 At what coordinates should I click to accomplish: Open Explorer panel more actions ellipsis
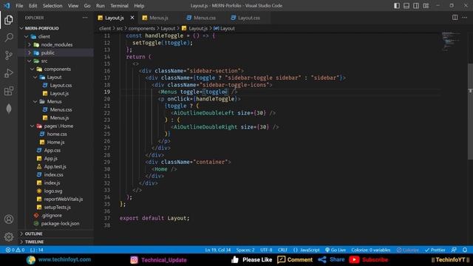click(85, 18)
